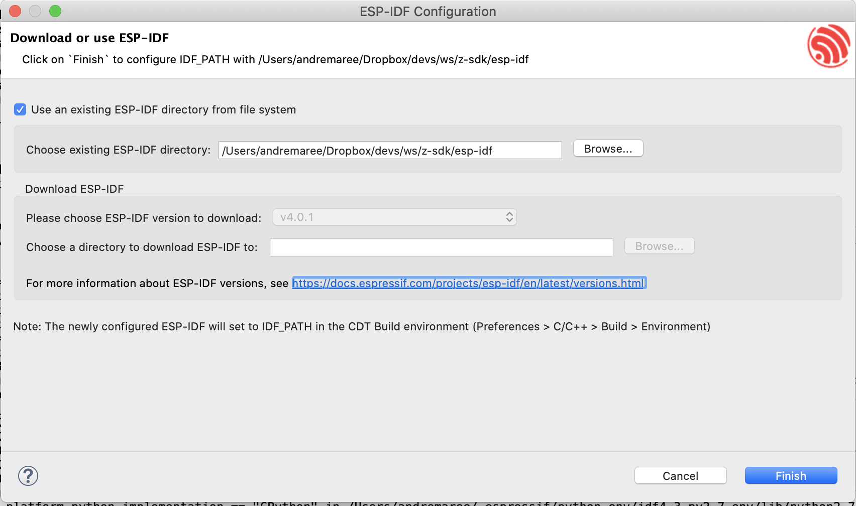Check 'Use an existing ESP-IDF directory from file system'

coord(20,109)
